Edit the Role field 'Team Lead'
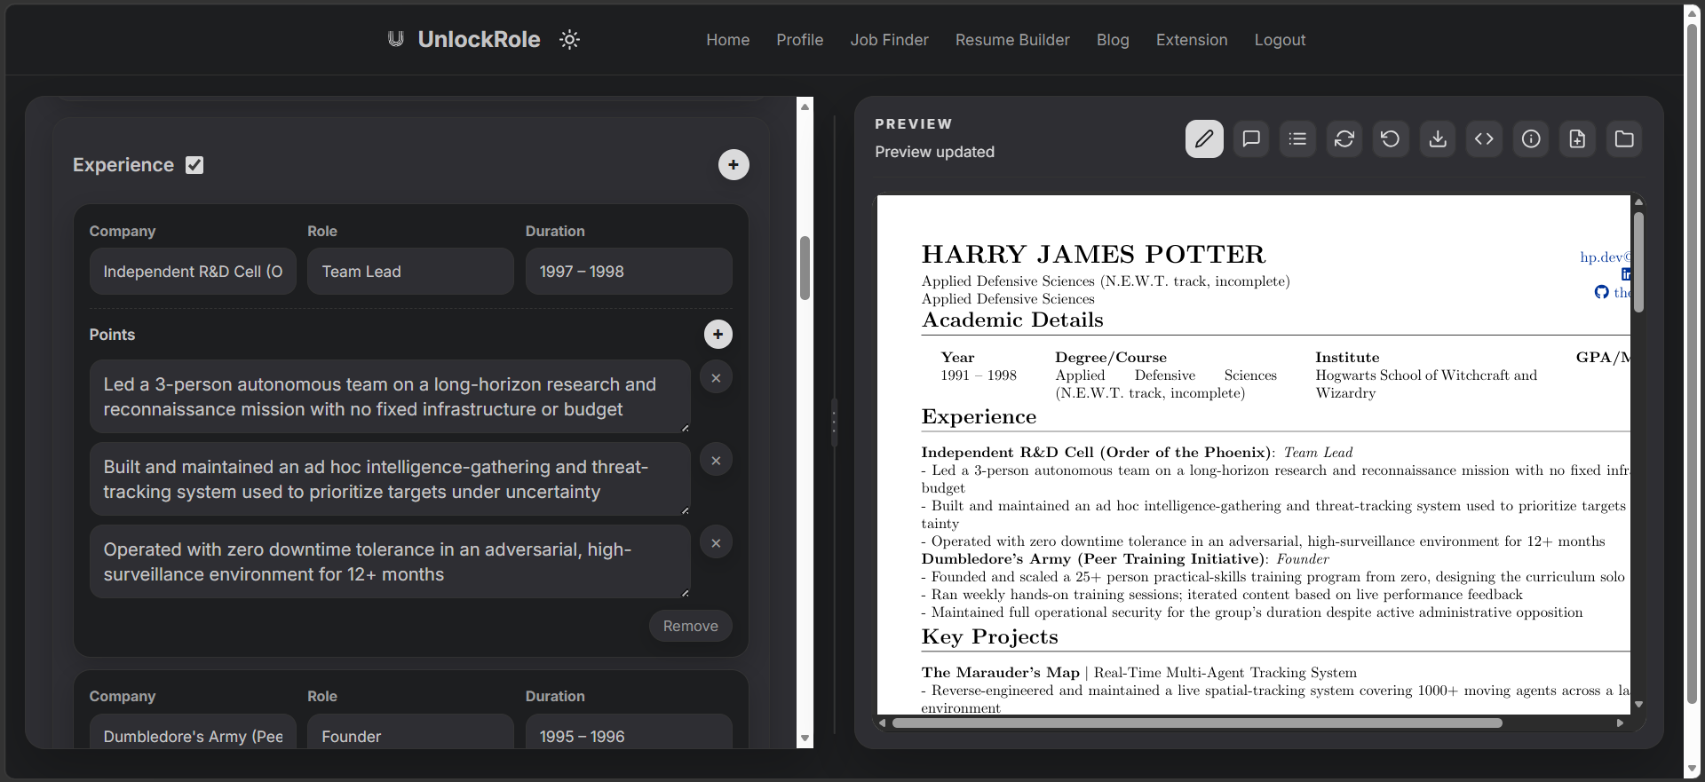Viewport: 1705px width, 782px height. point(410,272)
